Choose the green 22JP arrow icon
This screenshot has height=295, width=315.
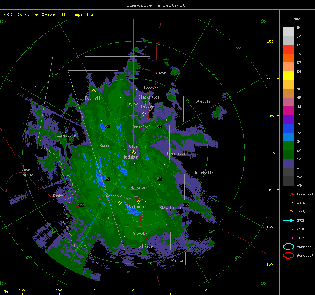(288, 229)
